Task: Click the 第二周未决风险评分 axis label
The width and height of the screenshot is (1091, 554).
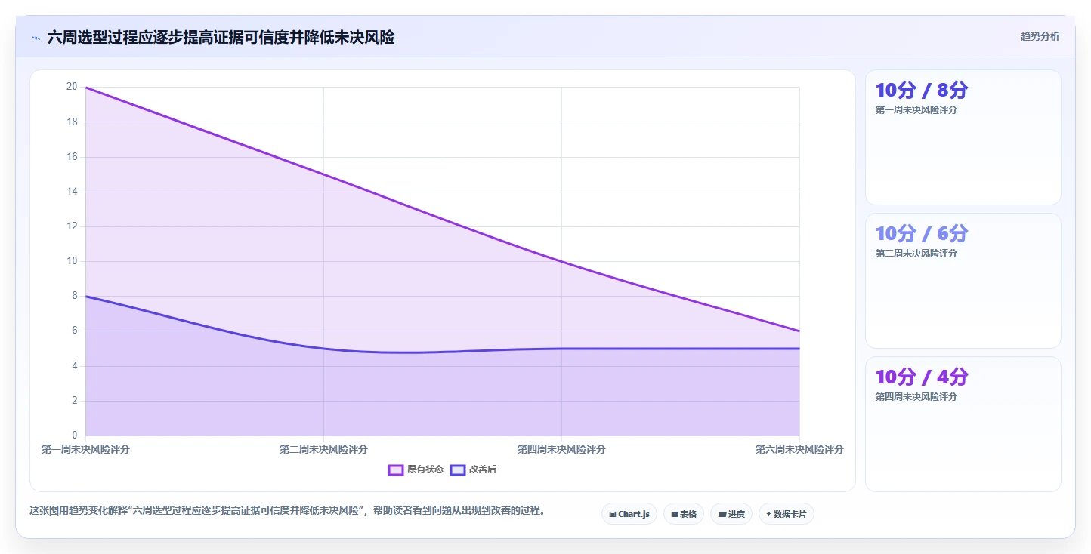Action: pyautogui.click(x=323, y=449)
